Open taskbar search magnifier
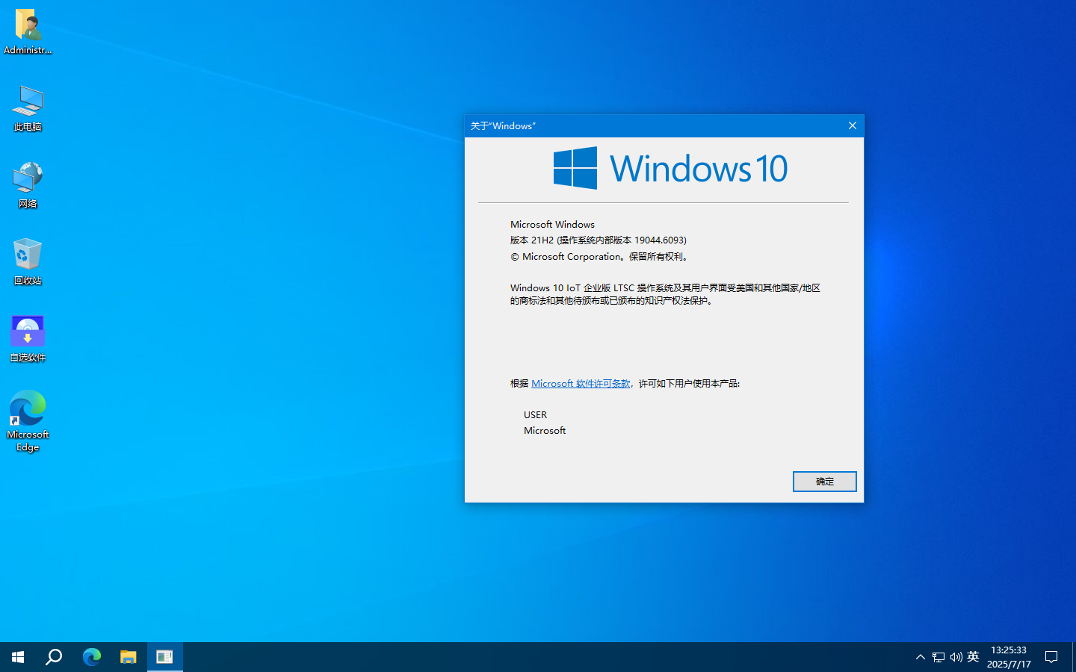 point(54,657)
